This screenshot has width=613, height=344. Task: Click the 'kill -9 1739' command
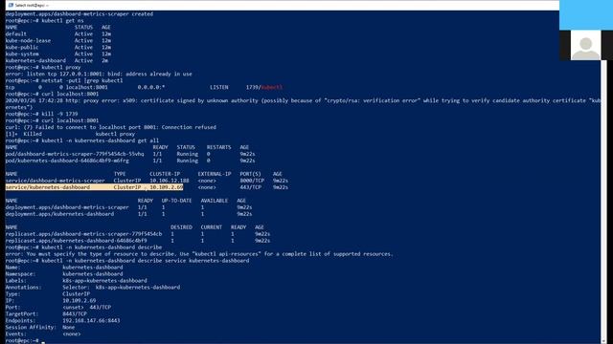tap(59, 114)
